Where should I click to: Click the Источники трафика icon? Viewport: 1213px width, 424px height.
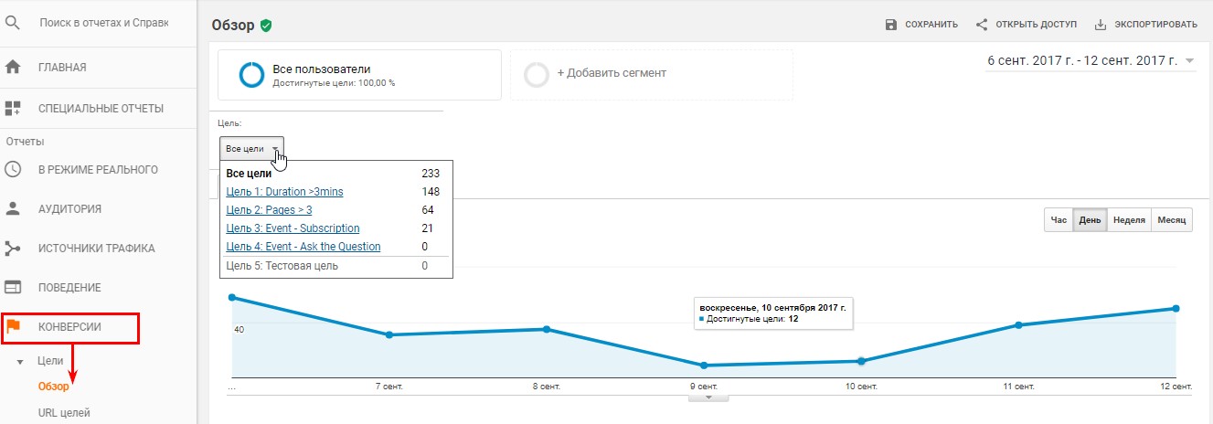tap(13, 248)
